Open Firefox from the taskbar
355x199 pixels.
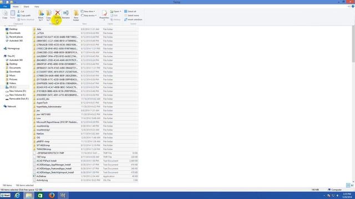52,195
